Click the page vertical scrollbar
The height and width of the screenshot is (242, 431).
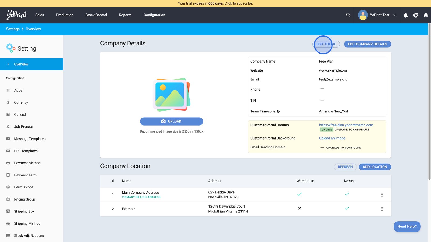pyautogui.click(x=429, y=102)
